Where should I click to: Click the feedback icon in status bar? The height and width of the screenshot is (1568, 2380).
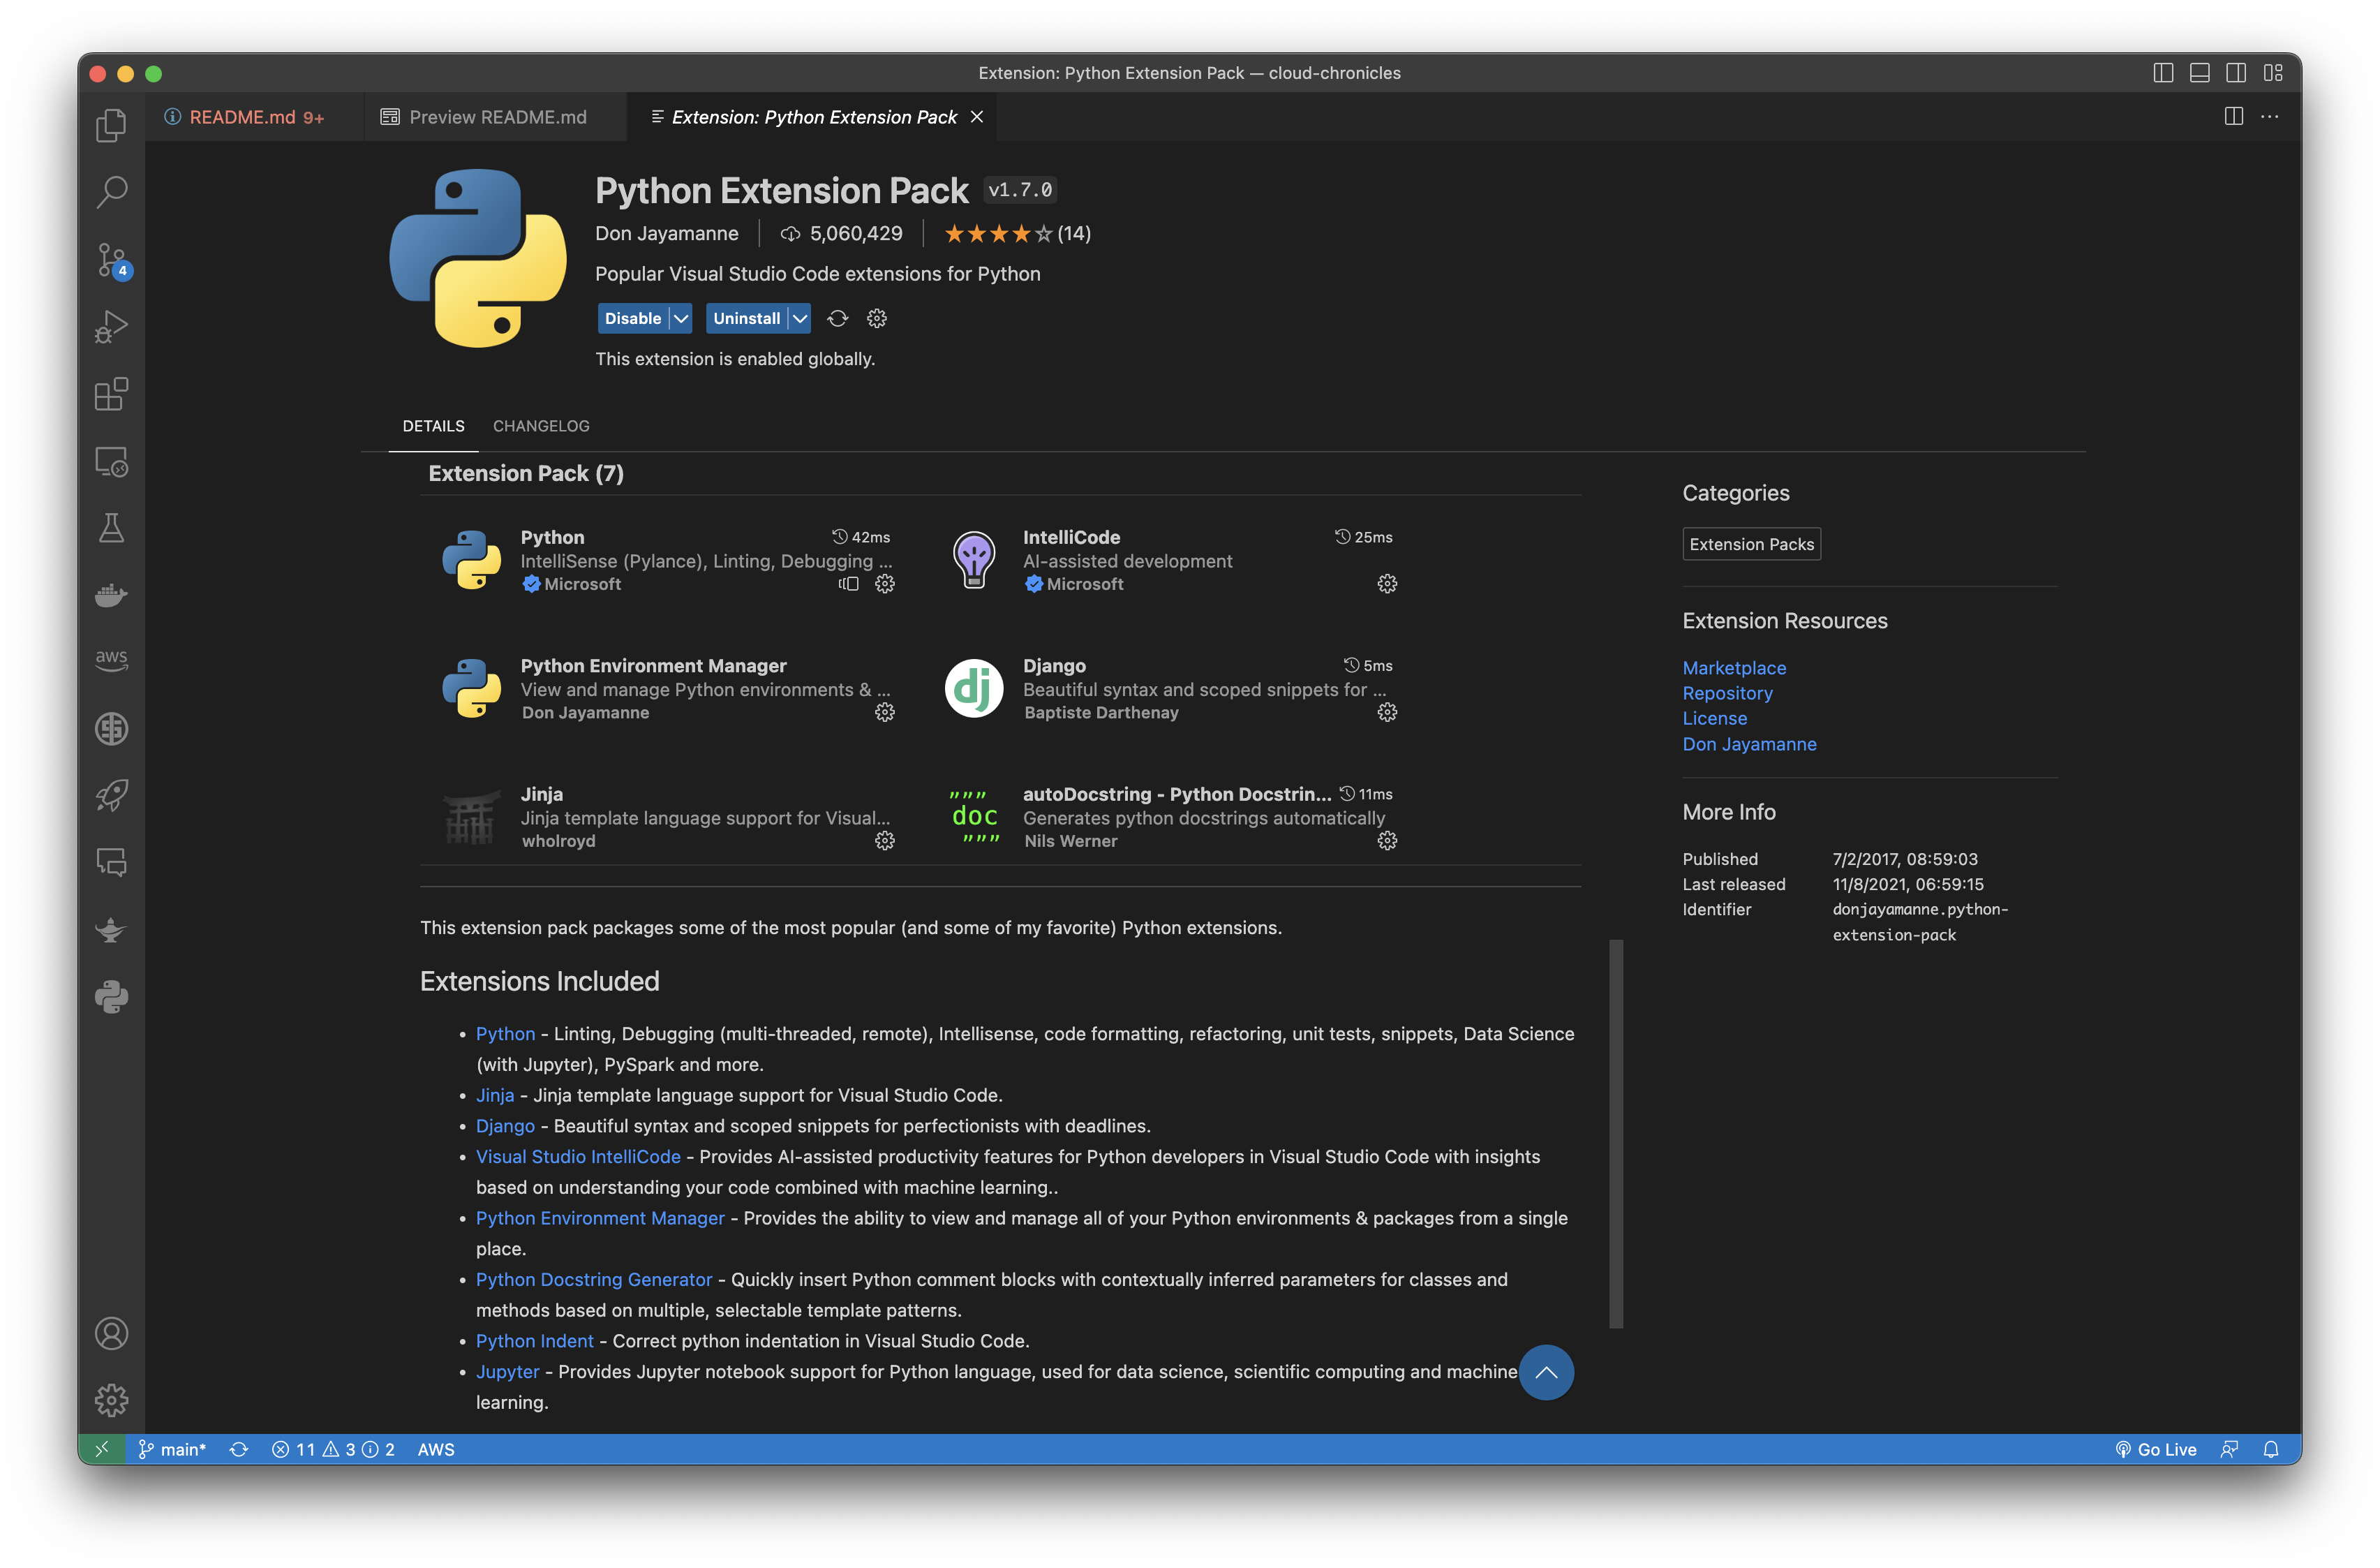[2229, 1449]
